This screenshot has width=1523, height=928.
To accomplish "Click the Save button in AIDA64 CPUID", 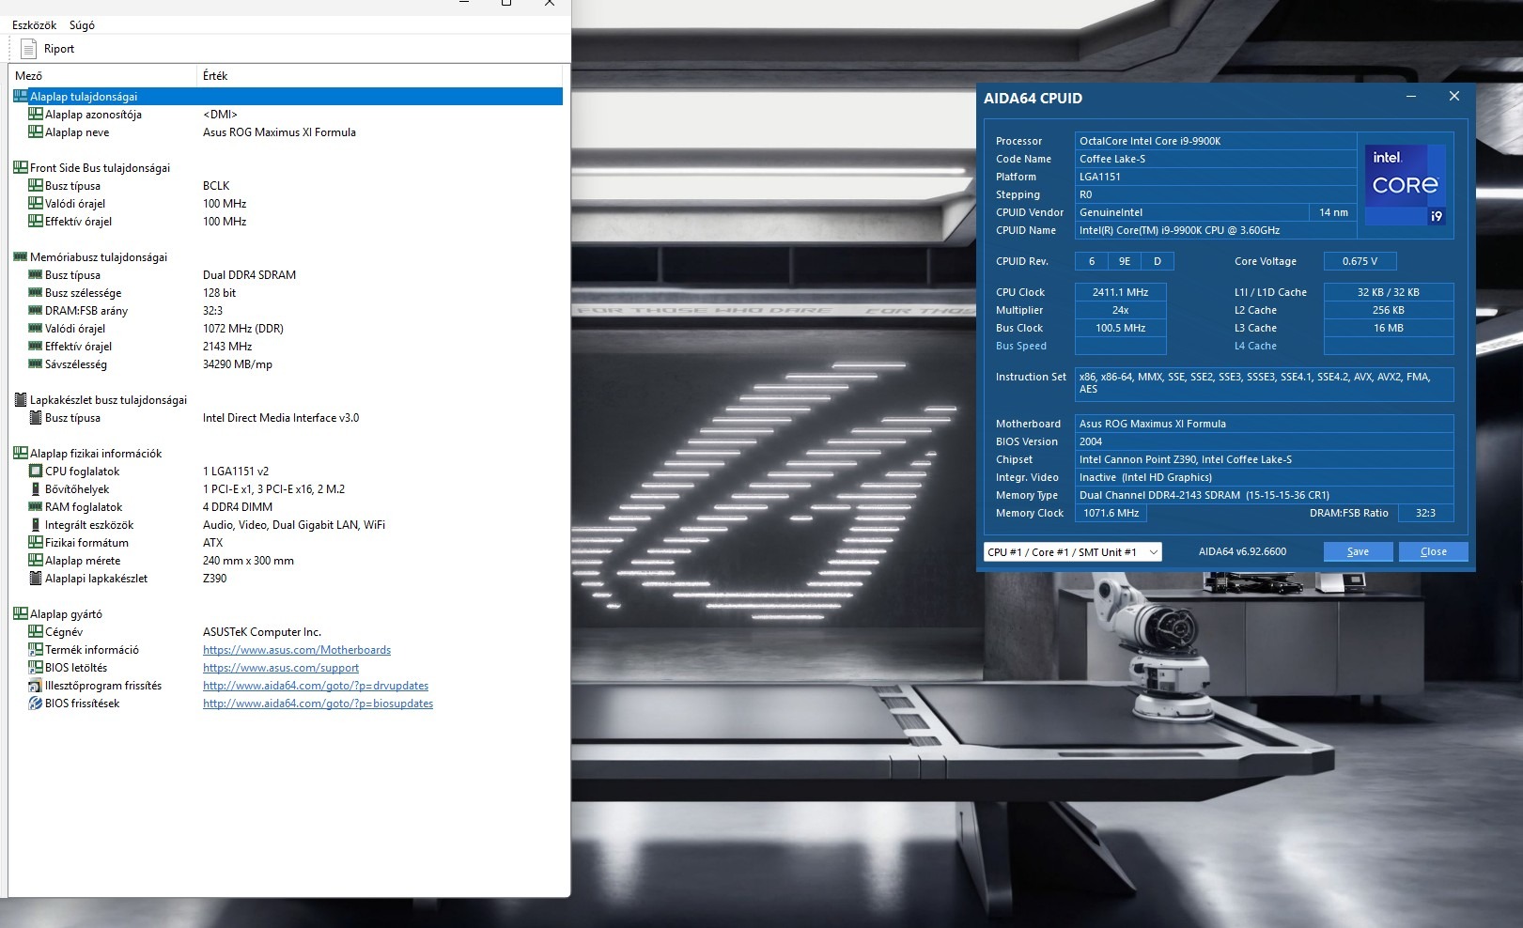I will [x=1358, y=551].
